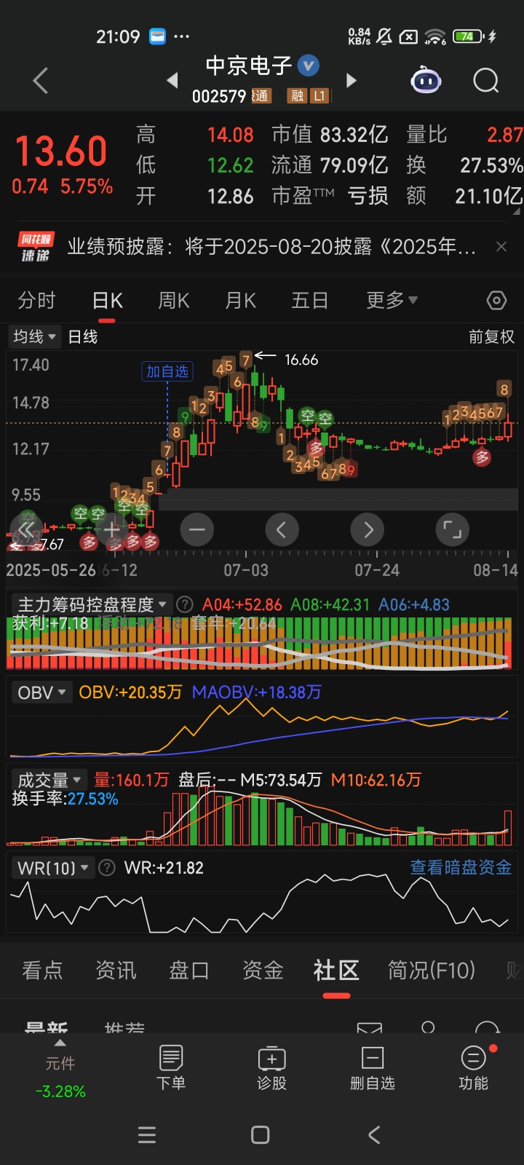Move chart right with right chevron button
Viewport: 524px width, 1165px height.
pyautogui.click(x=368, y=529)
